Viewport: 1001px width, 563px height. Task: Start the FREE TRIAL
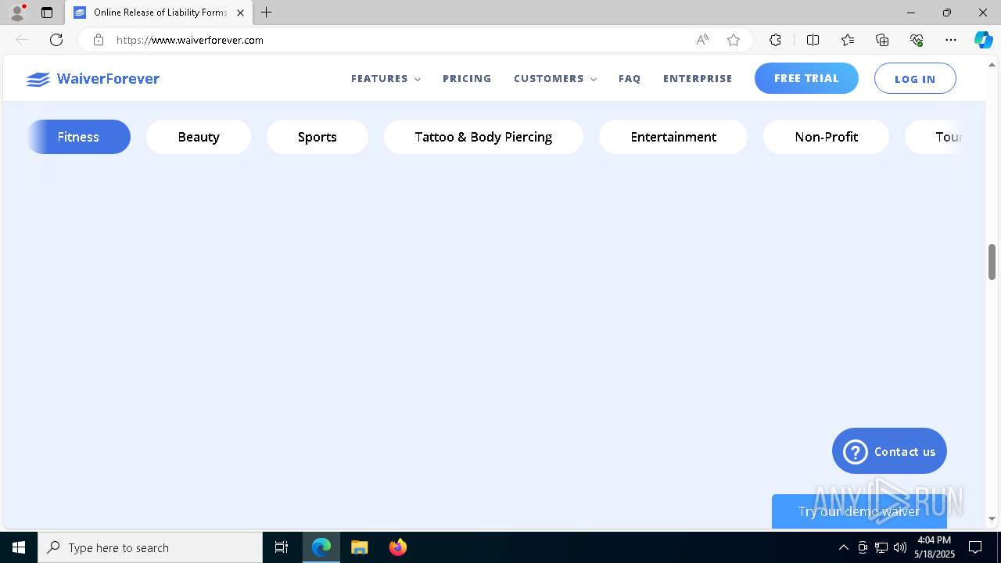pyautogui.click(x=806, y=78)
